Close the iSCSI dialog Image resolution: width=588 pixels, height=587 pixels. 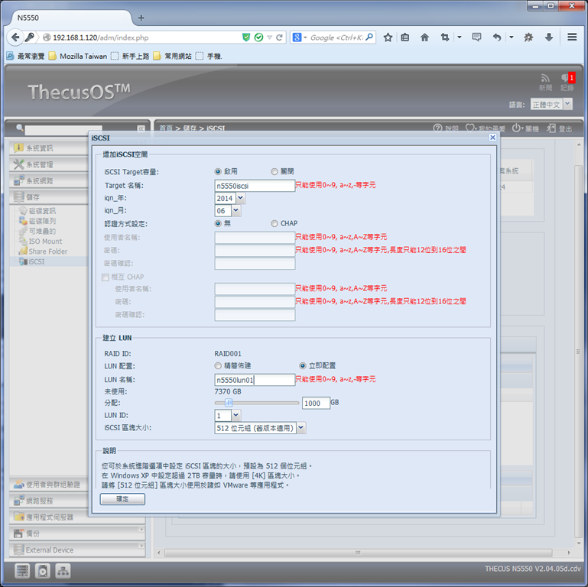pos(492,138)
